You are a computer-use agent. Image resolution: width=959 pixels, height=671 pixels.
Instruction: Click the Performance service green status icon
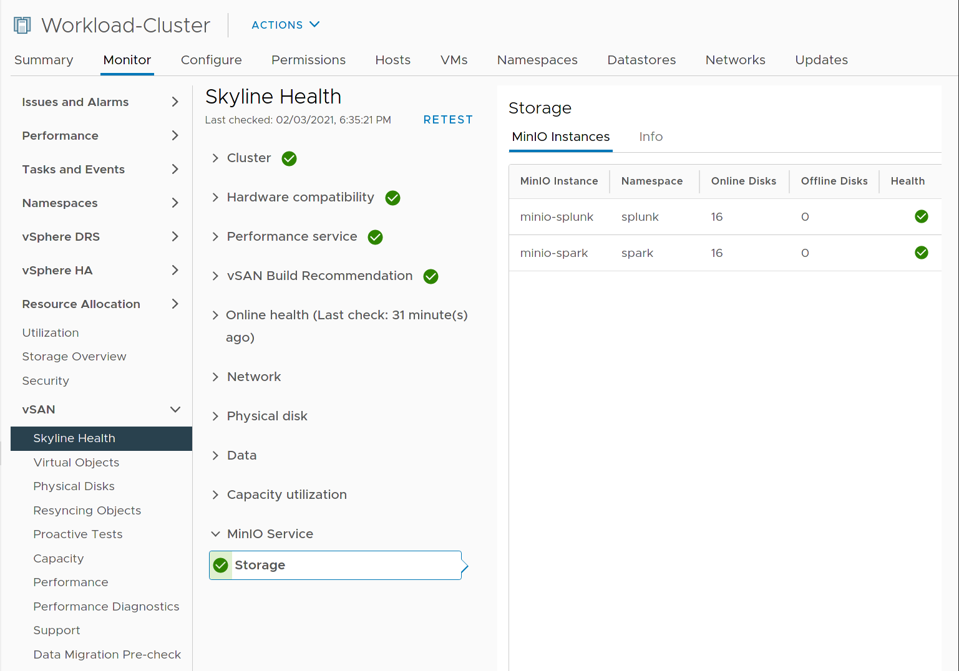[x=375, y=237]
